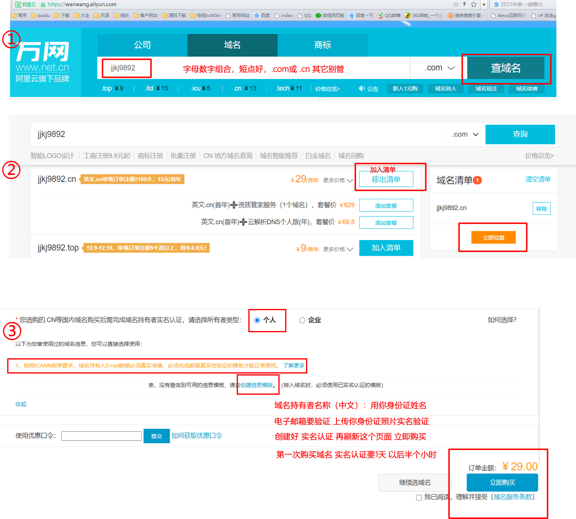Click the 创建信息模版 link
The width and height of the screenshot is (576, 519).
point(257,385)
